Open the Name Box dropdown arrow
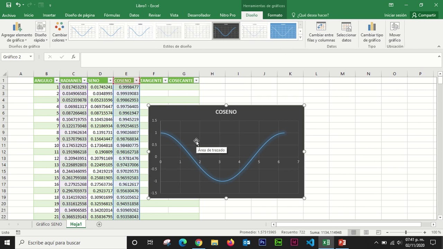 pos(30,57)
